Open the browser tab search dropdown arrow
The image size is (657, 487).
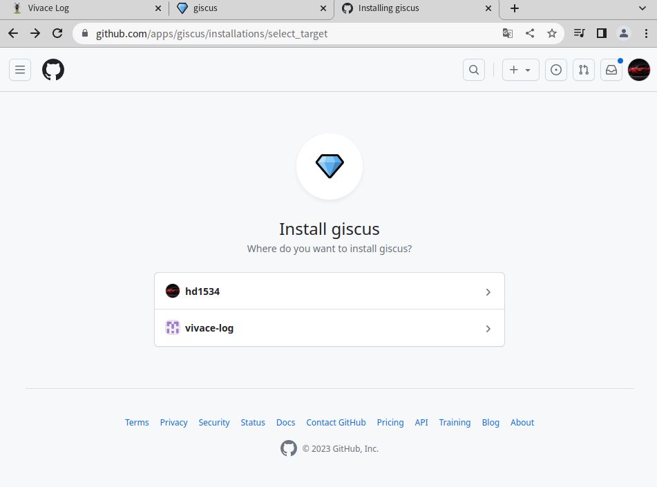pos(642,8)
